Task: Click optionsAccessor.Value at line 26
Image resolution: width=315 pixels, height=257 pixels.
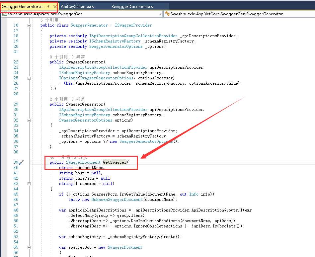Action: [213, 83]
